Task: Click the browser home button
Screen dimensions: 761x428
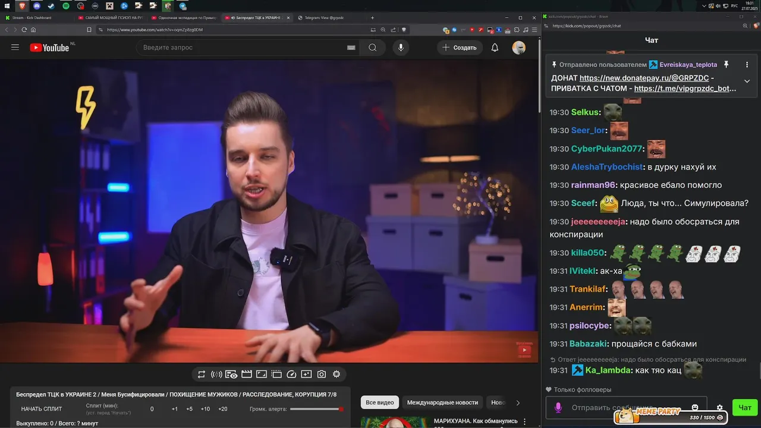Action: point(33,30)
